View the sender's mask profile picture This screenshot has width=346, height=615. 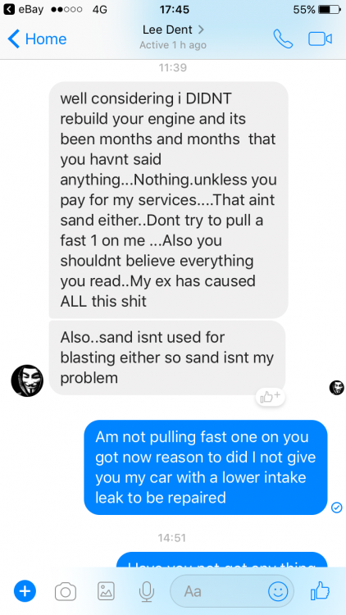click(27, 380)
